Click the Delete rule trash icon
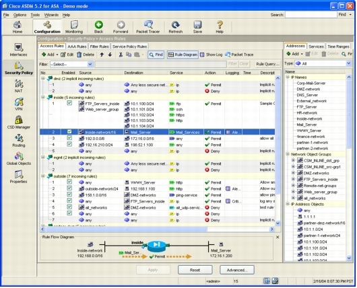The width and height of the screenshot is (357, 288). click(86, 55)
